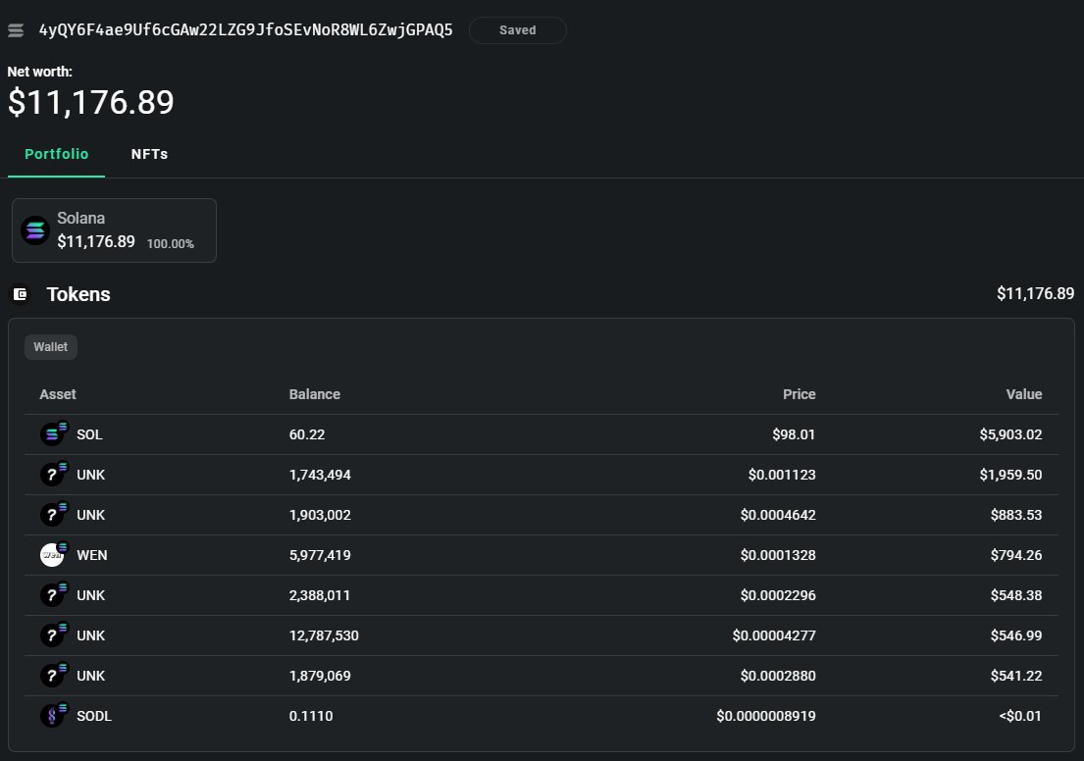Click the balance 2,388,011
The width and height of the screenshot is (1084, 761).
(320, 595)
